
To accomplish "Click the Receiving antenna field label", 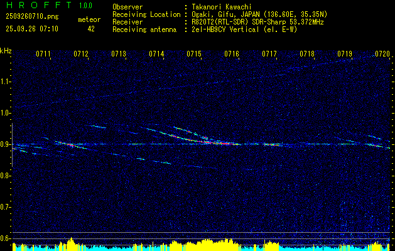I will pyautogui.click(x=144, y=29).
